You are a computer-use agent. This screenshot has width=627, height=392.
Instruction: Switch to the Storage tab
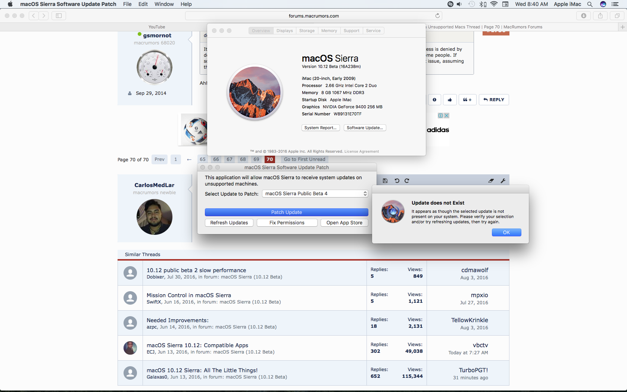point(307,31)
